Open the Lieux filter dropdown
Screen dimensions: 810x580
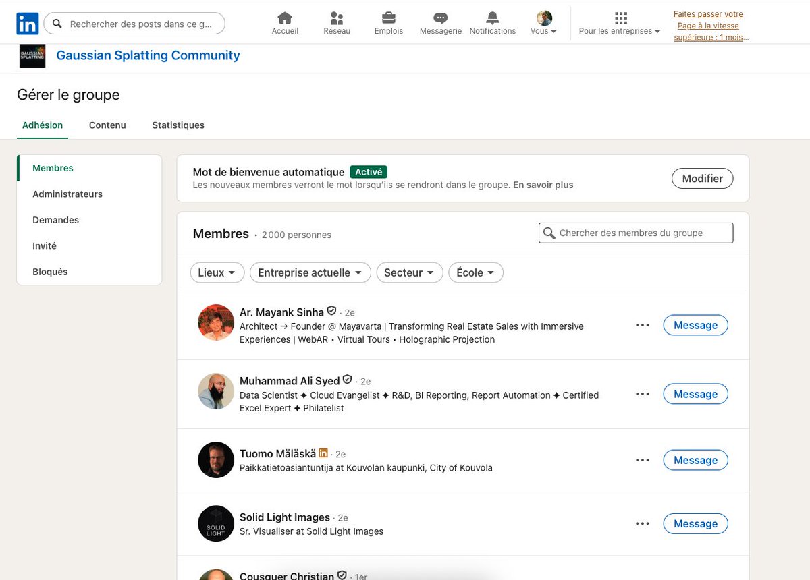[217, 272]
